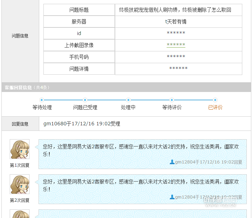This screenshot has width=252, height=218.
Task: Click the 问题标题 value text
Action: pos(175,10)
